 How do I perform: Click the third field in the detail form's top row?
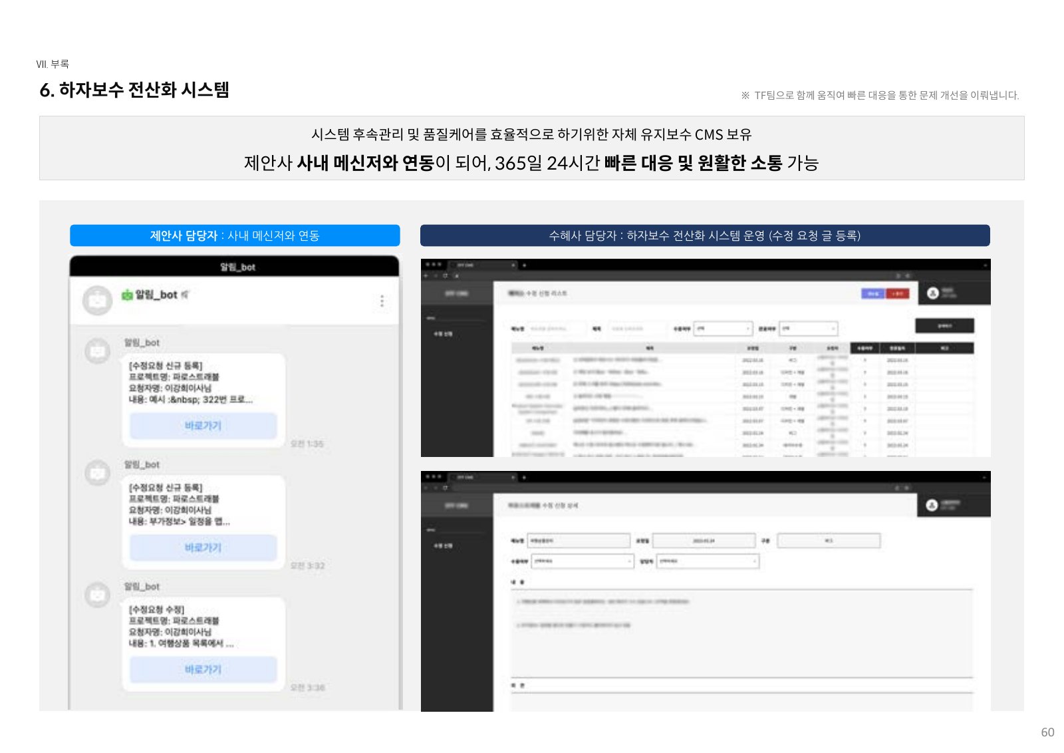pos(829,541)
